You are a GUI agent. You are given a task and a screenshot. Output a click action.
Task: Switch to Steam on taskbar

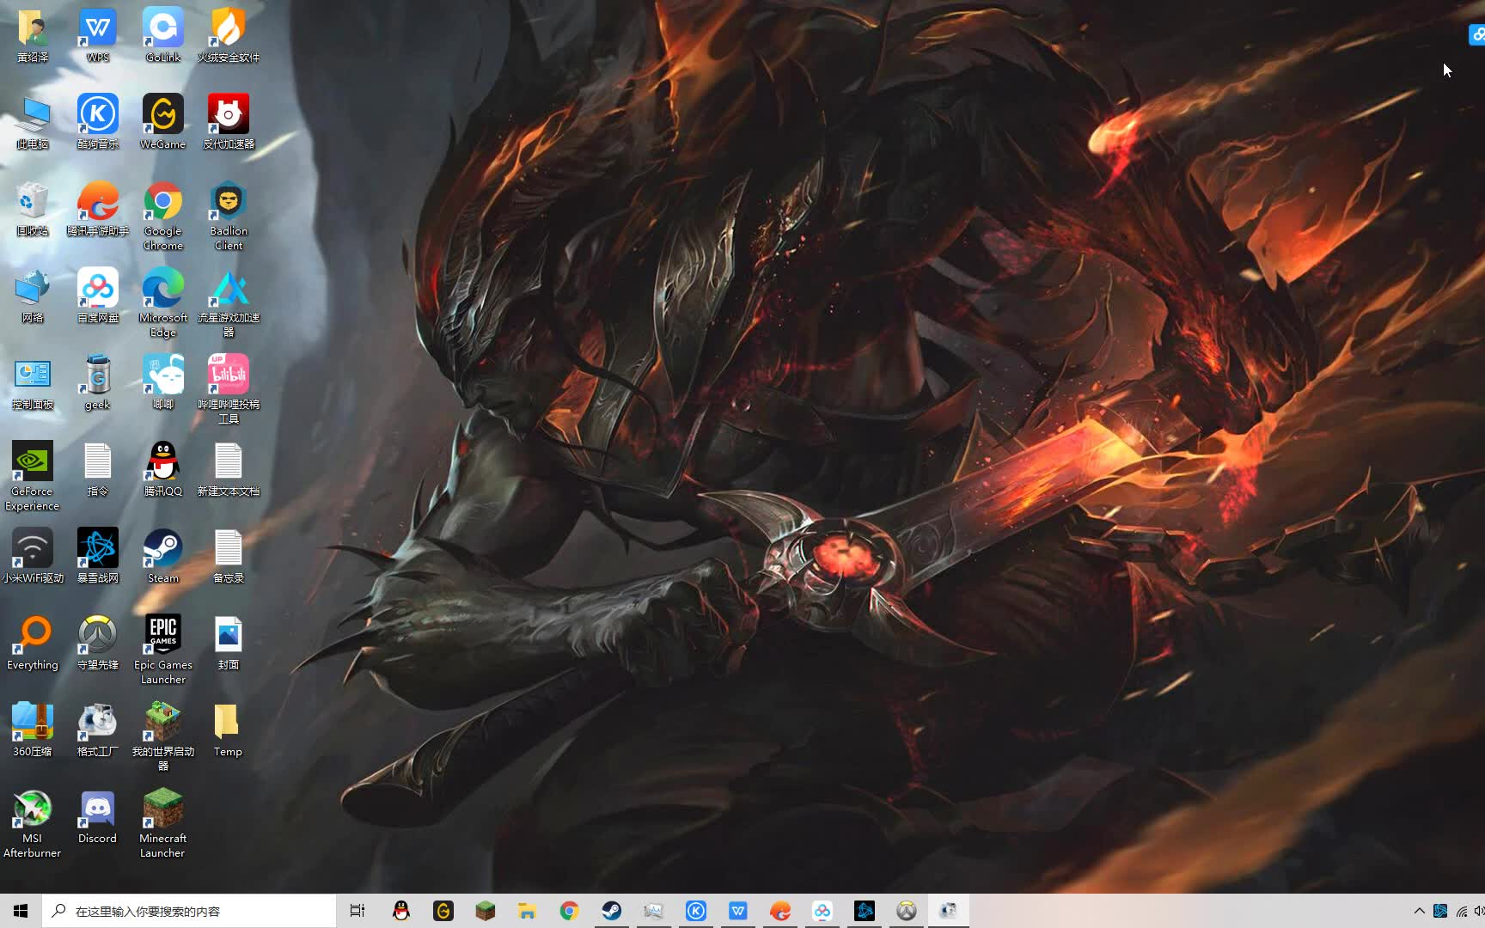[611, 911]
